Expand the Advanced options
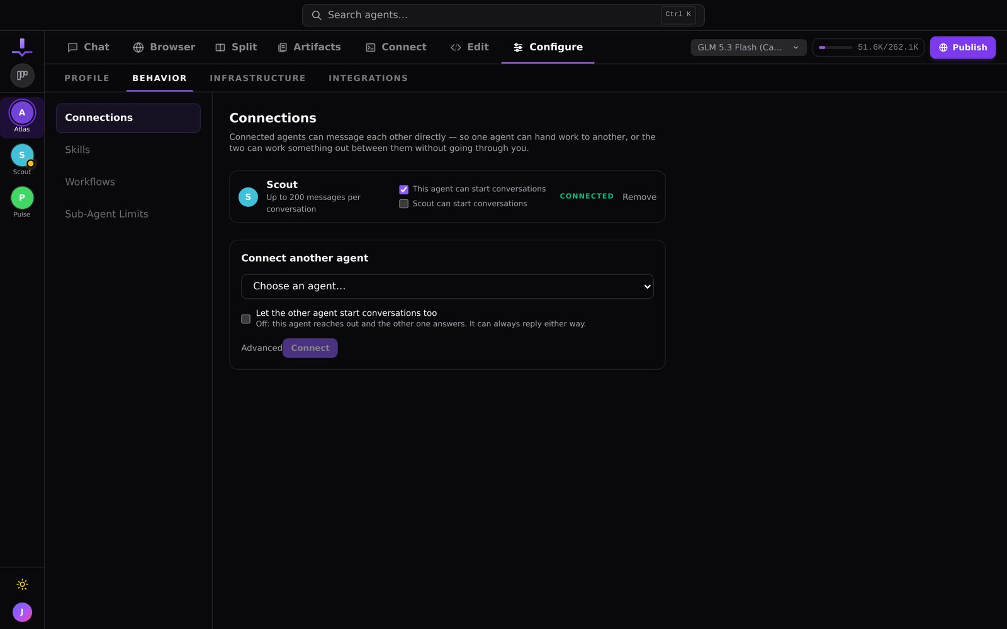1007x629 pixels. [x=261, y=348]
